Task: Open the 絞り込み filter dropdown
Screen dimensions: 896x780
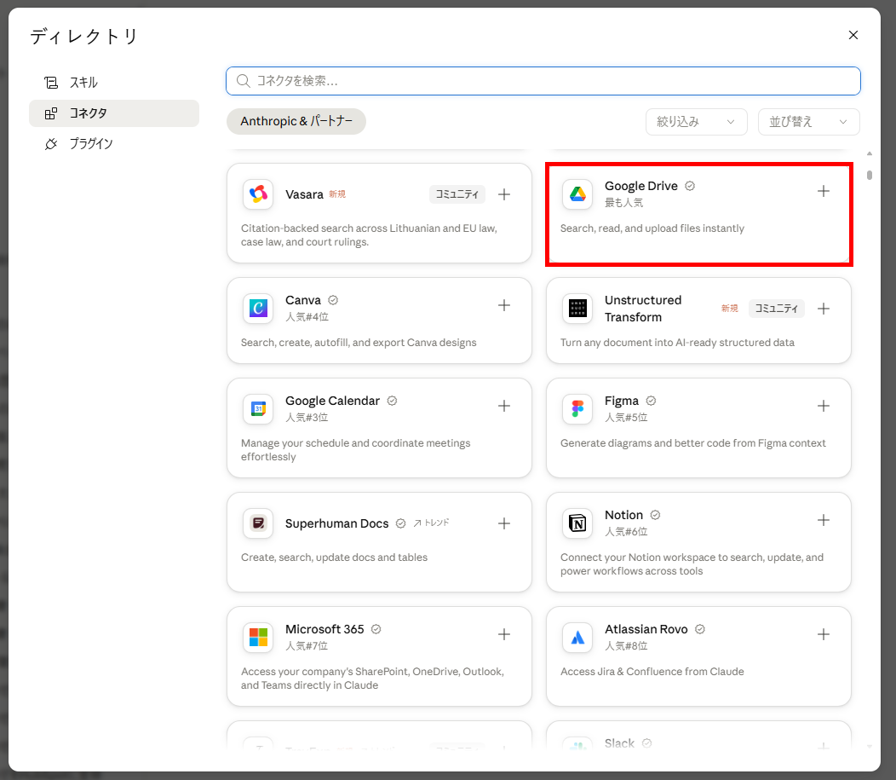Action: tap(696, 122)
